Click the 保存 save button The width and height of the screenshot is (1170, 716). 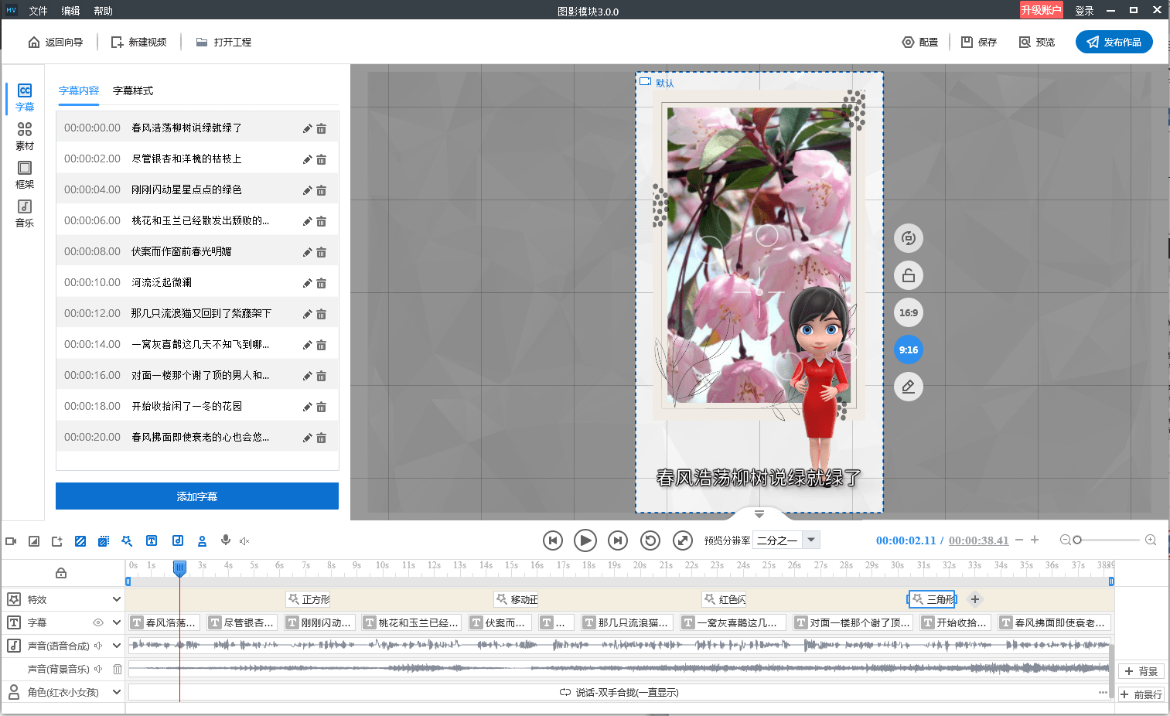point(979,42)
